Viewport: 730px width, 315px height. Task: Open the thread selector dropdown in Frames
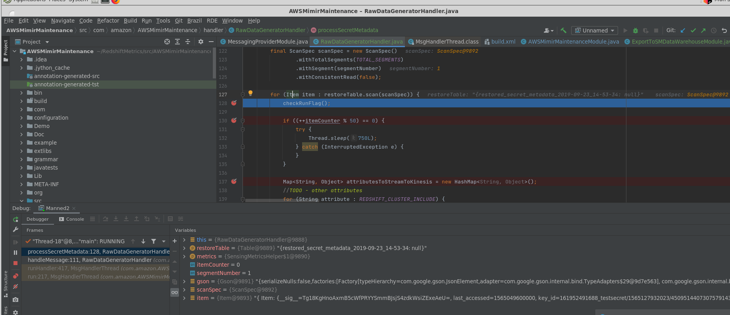pyautogui.click(x=164, y=241)
